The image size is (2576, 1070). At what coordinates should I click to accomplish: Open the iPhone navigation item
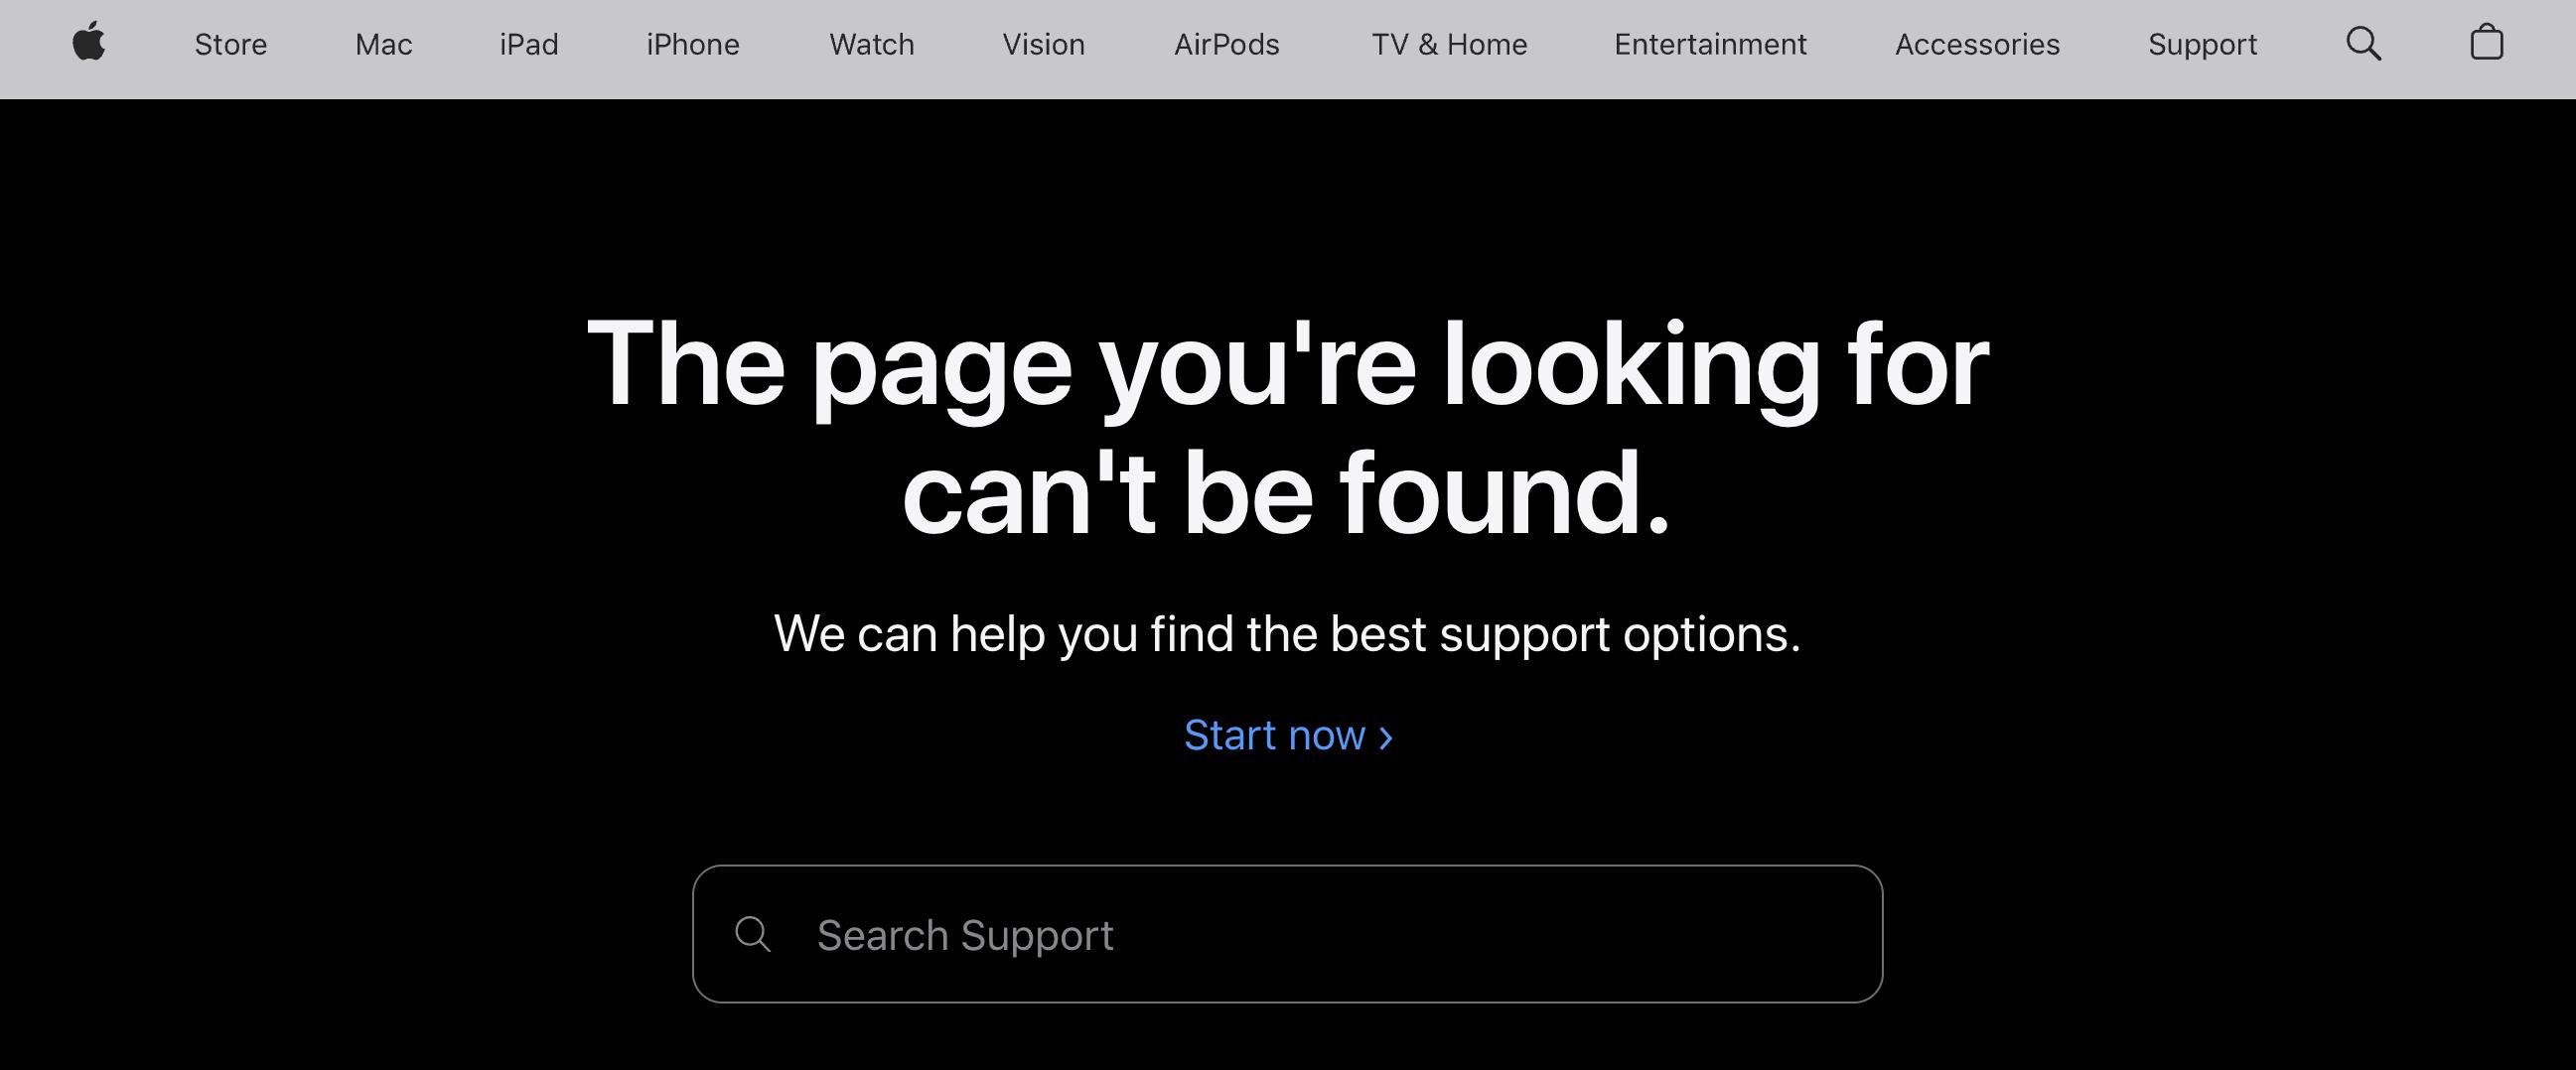[x=693, y=44]
